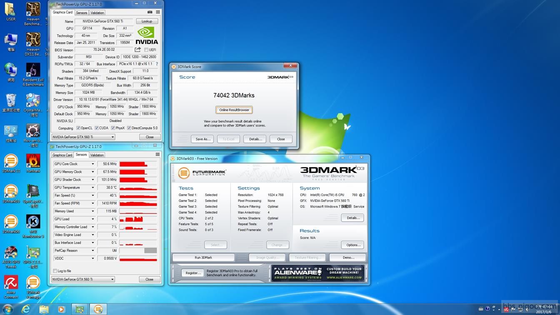560x315 pixels.
Task: Click Details in the 3DMark Score window
Action: tap(255, 139)
